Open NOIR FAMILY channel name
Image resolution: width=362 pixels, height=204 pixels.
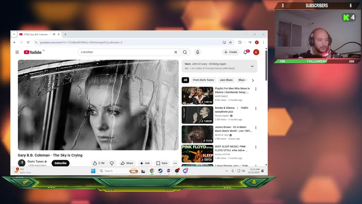coord(221,96)
